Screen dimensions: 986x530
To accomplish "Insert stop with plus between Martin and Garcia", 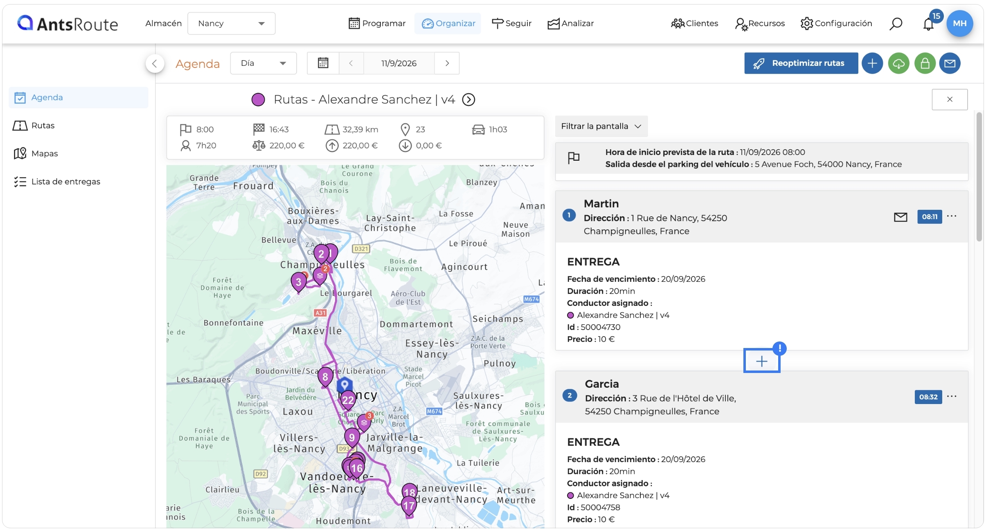I will 761,361.
